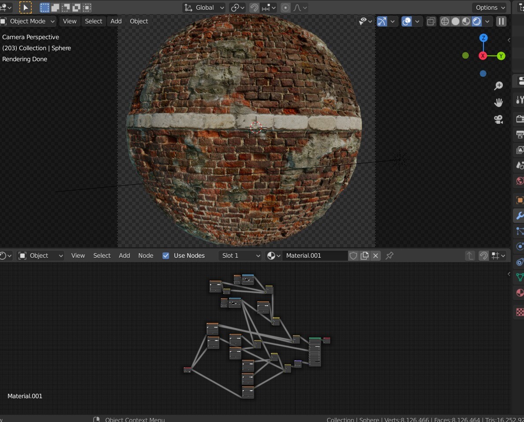Viewport: 524px width, 422px height.
Task: Pin the material in the shader editor
Action: (389, 255)
